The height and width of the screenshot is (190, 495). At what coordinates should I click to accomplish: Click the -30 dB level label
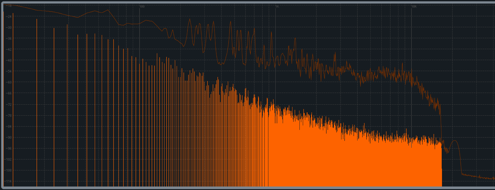tap(9, 27)
